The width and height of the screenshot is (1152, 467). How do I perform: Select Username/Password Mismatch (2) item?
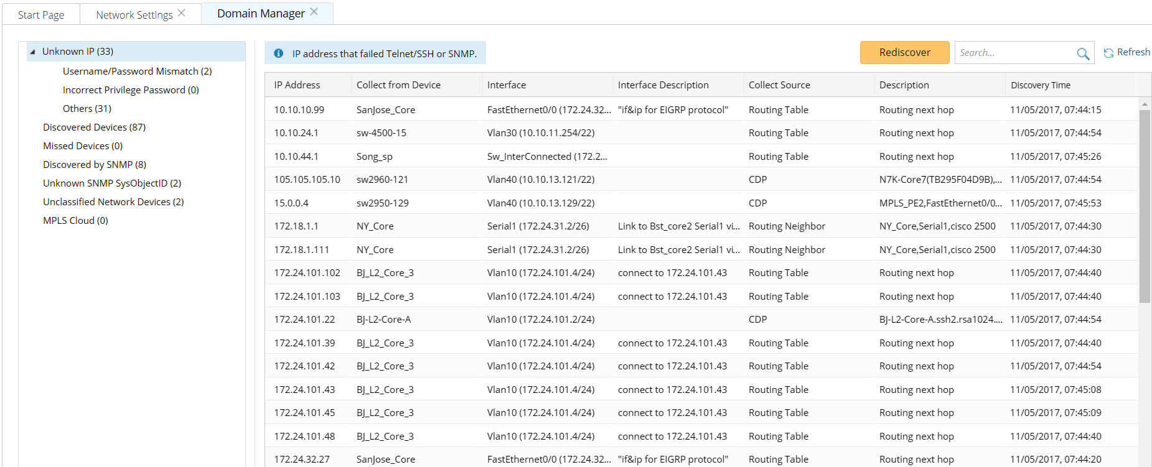coord(137,72)
